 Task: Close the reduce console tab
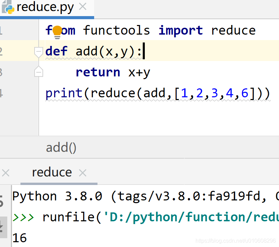click(x=83, y=172)
